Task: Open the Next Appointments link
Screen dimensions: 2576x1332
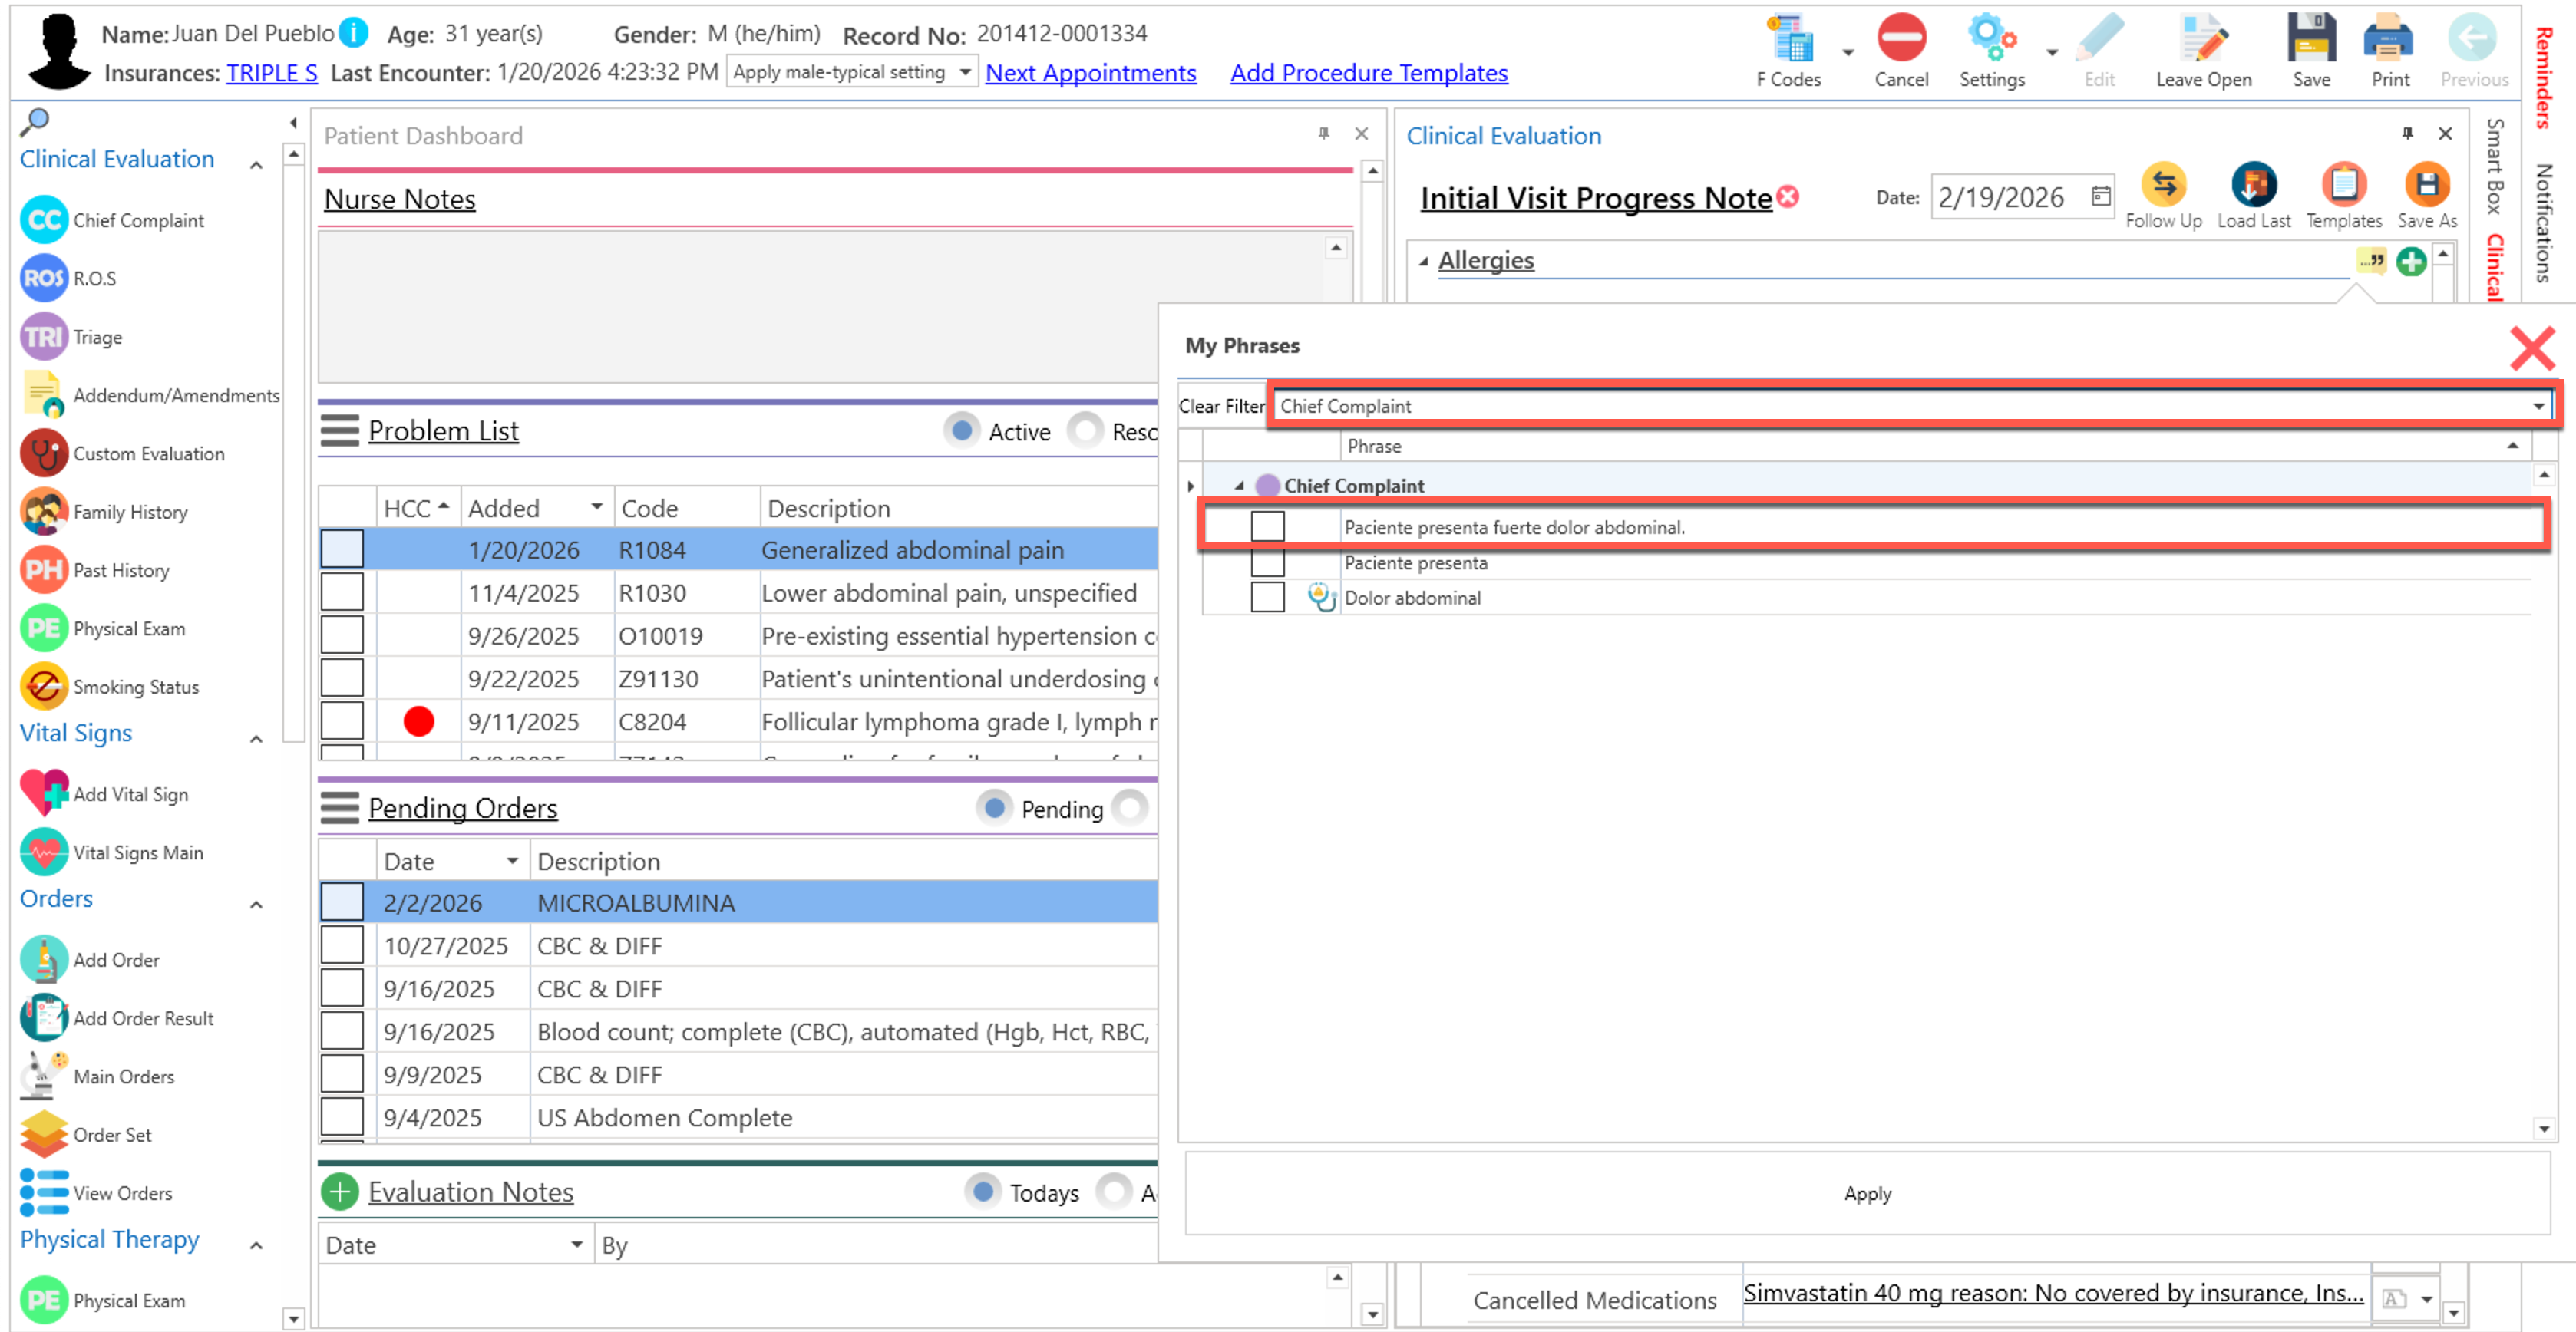Action: pyautogui.click(x=1090, y=73)
